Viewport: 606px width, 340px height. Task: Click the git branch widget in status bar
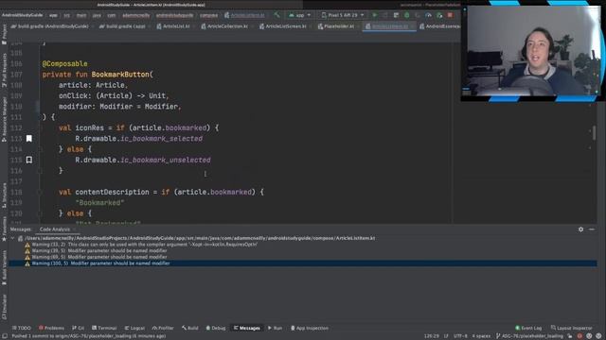(529, 336)
